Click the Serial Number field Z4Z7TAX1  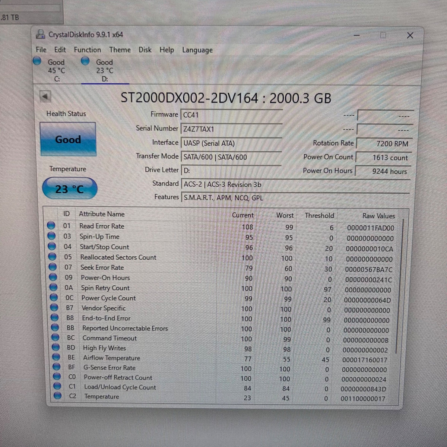(x=231, y=129)
